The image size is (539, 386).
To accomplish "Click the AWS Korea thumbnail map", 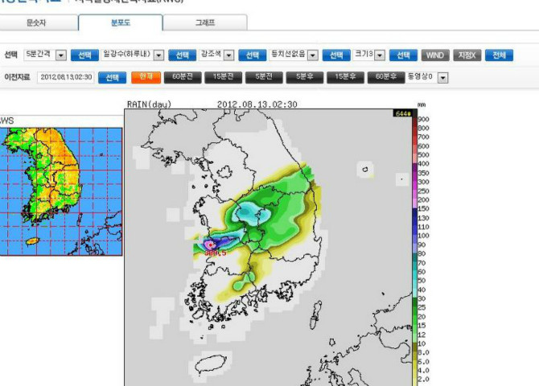I will tap(61, 191).
